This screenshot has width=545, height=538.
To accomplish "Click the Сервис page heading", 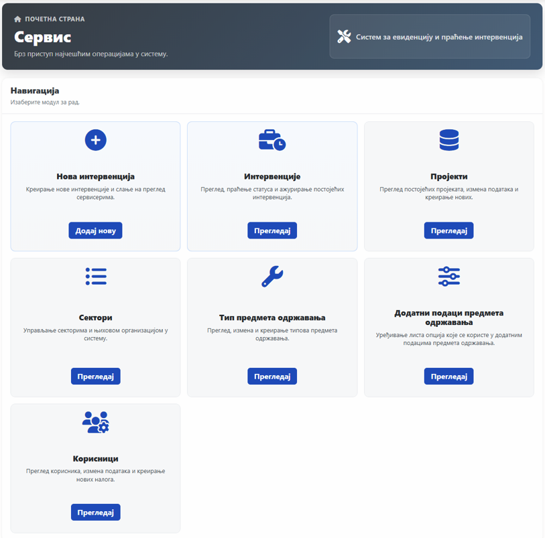I will pyautogui.click(x=43, y=37).
